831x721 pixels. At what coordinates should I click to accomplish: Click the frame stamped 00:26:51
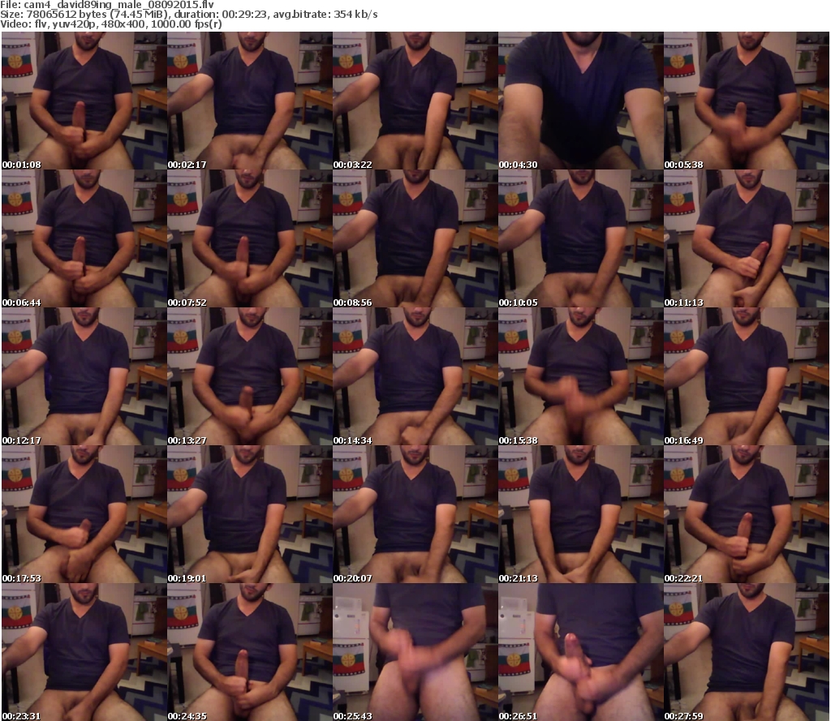[x=581, y=652]
